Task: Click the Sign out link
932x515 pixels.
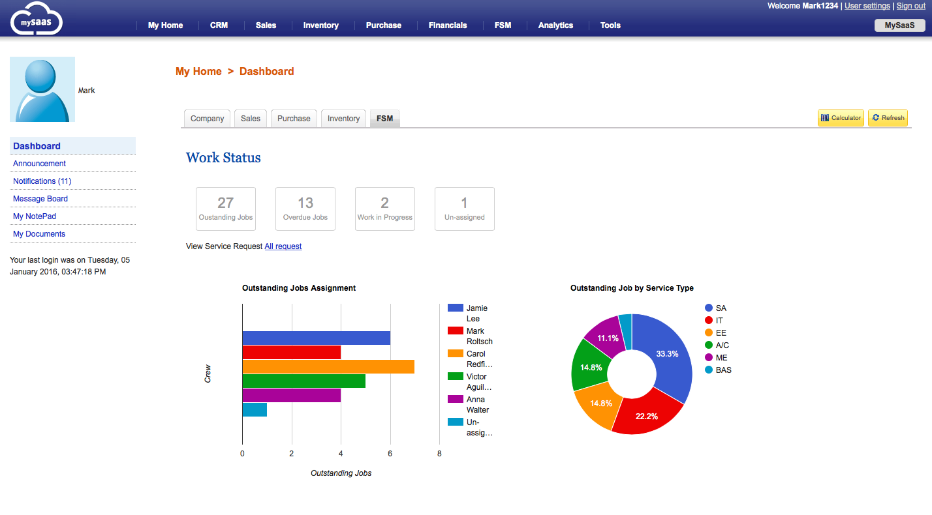Action: 911,6
